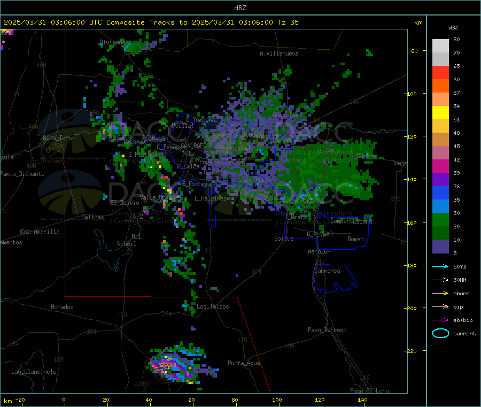The image size is (481, 407).
Task: Click the 'Salinas' map label
Action: click(92, 217)
